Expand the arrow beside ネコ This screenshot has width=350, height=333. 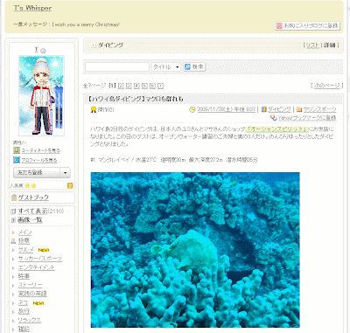click(x=13, y=303)
